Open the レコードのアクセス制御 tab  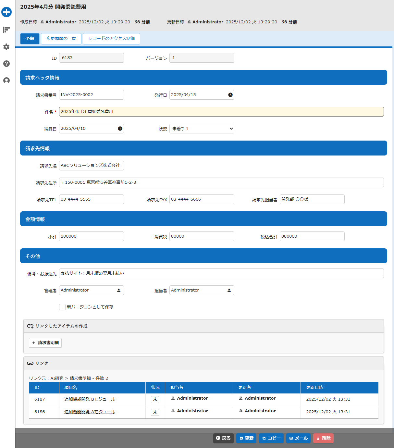[111, 39]
